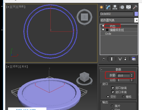
Task: Open the object color swatch
Action: pos(136,14)
